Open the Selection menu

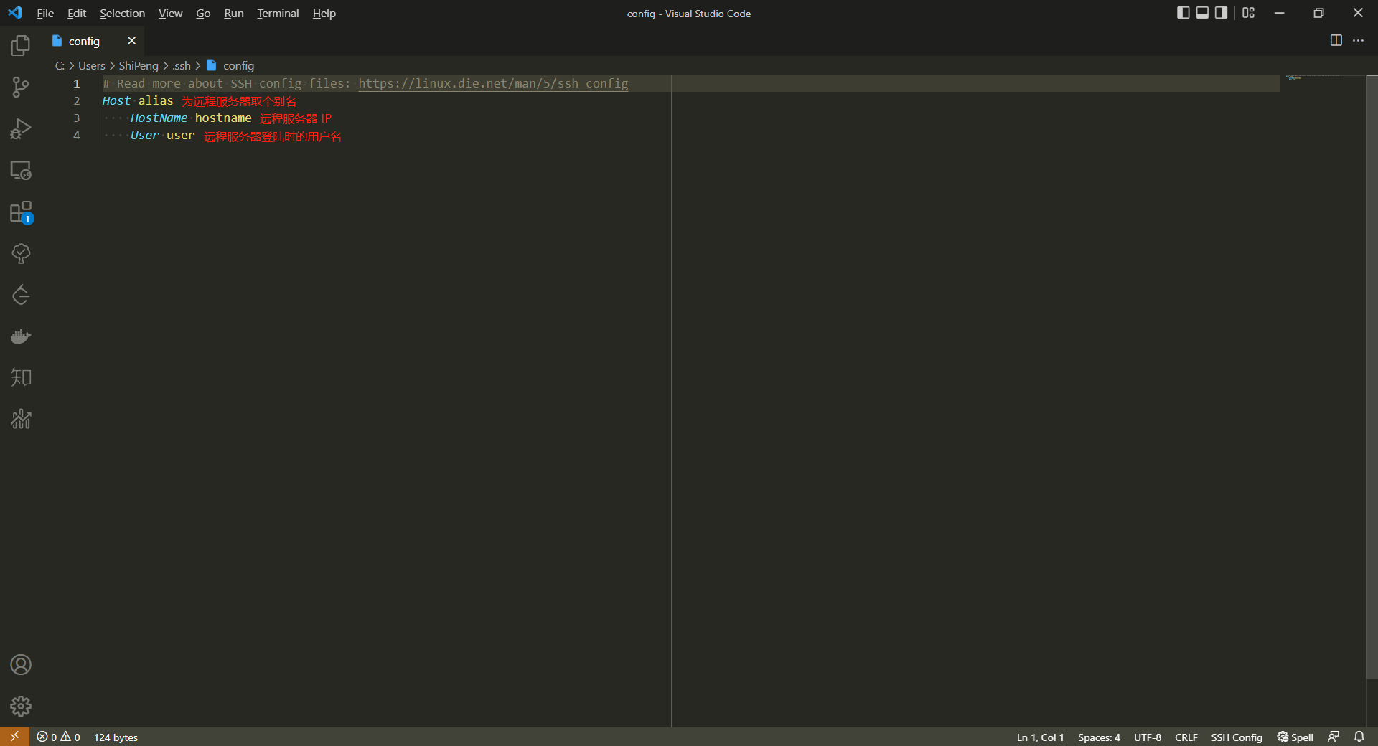point(122,13)
